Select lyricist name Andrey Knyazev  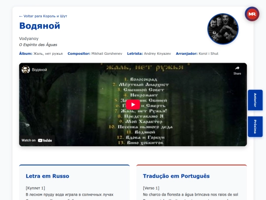(157, 54)
